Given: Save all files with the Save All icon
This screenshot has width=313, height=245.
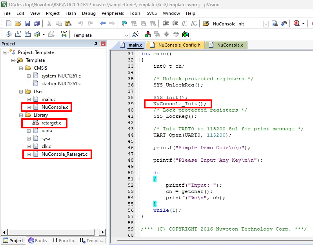Looking at the screenshot, I should coord(37,23).
